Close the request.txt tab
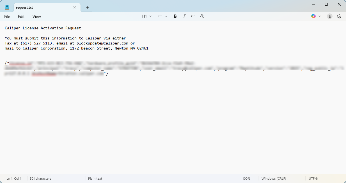The image size is (346, 183). pos(74,7)
